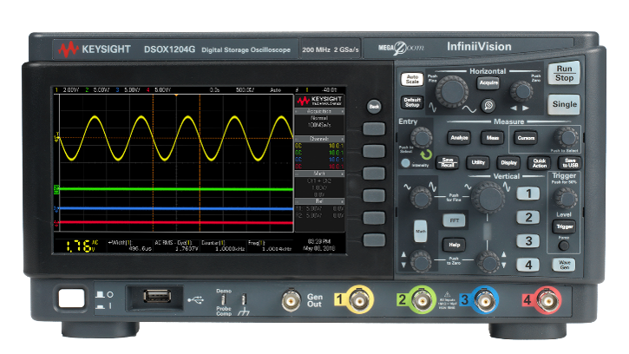
Task: Click the red channel 4 BNC input
Action: click(x=547, y=300)
